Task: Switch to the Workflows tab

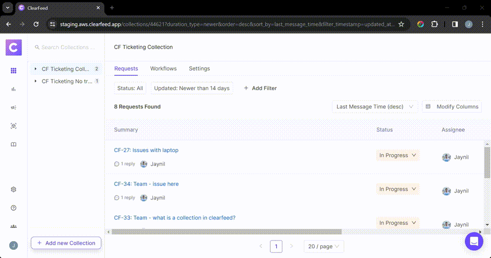Action: pos(163,69)
